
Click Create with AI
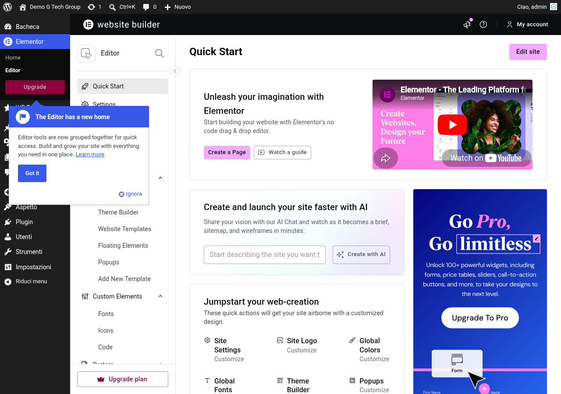pos(361,255)
